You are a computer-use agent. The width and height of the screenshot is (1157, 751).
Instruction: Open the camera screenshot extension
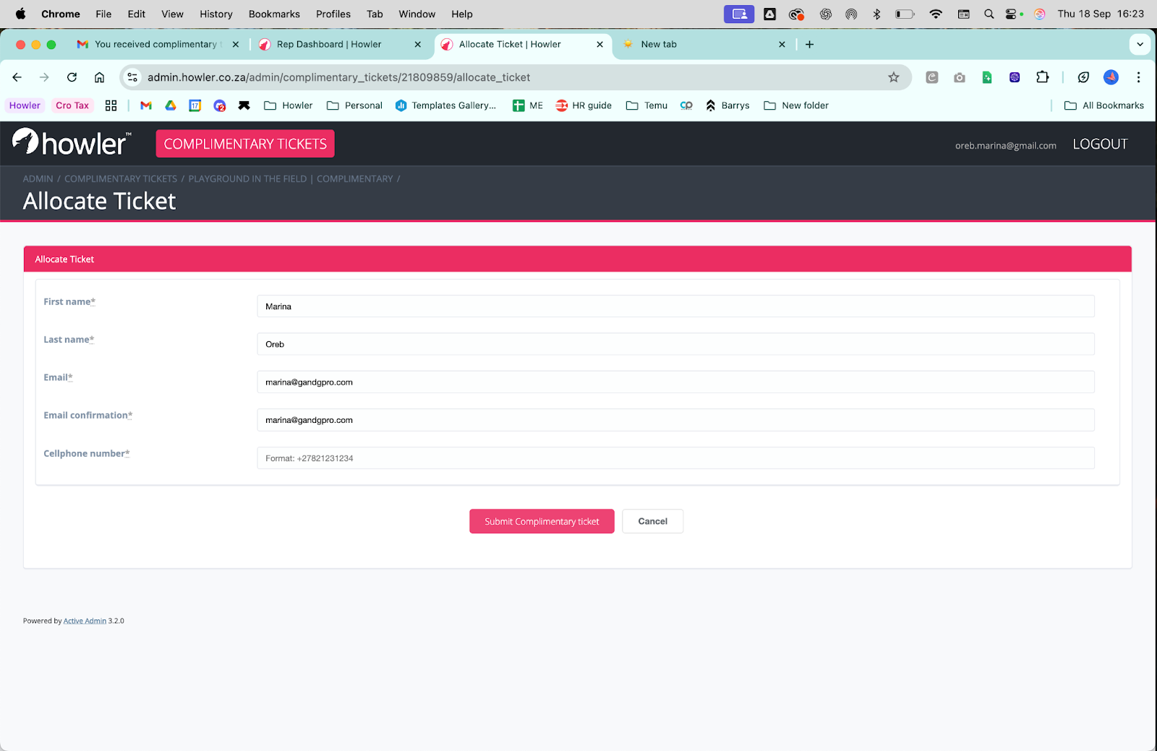(x=960, y=77)
